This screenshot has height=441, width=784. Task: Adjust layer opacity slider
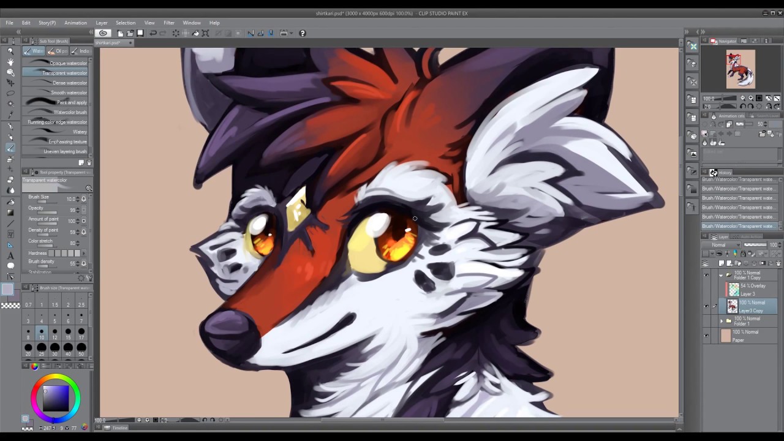755,245
